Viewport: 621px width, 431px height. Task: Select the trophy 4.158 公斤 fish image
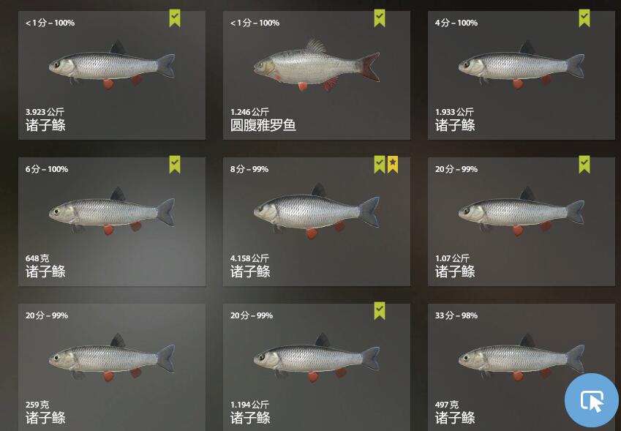pos(317,211)
